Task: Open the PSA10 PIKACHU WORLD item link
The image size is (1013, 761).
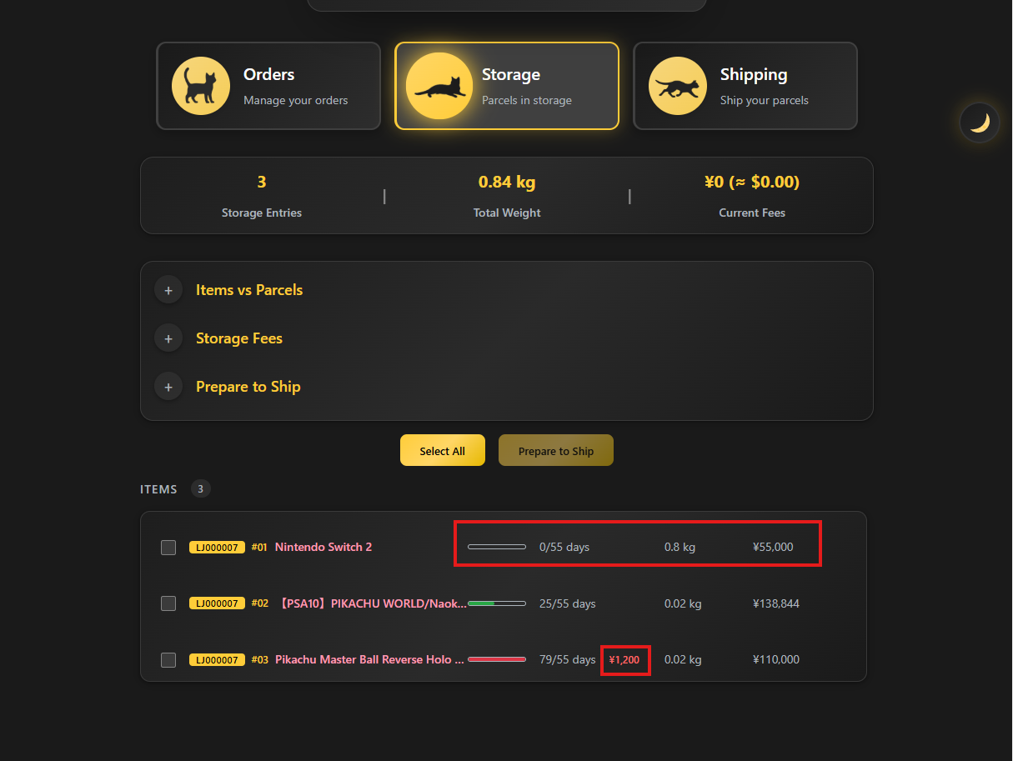Action: click(371, 603)
